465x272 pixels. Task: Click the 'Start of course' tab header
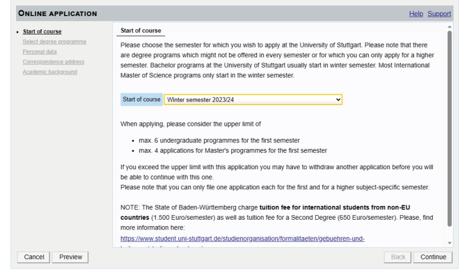[x=141, y=30]
